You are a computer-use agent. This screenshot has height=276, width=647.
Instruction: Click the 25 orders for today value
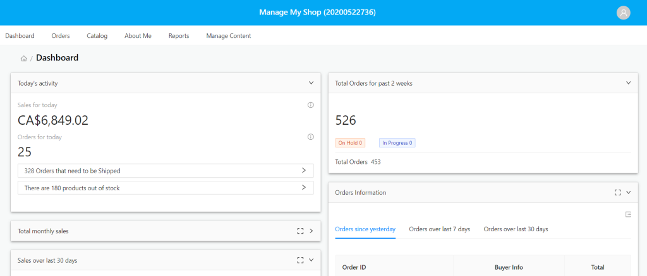point(25,152)
